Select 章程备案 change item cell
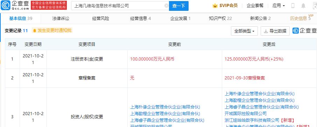 coord(87,78)
